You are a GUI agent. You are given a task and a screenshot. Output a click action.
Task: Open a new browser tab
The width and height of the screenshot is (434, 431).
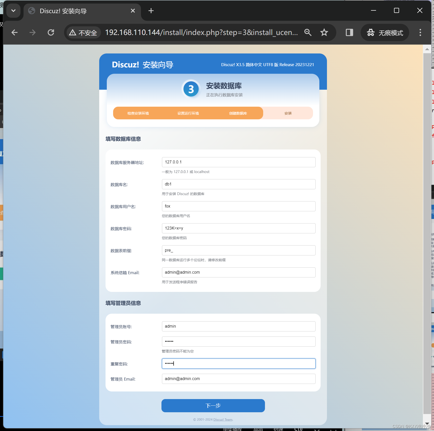pos(151,11)
